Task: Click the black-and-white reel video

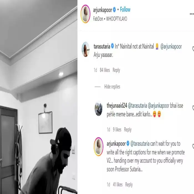Action: click(x=39, y=97)
